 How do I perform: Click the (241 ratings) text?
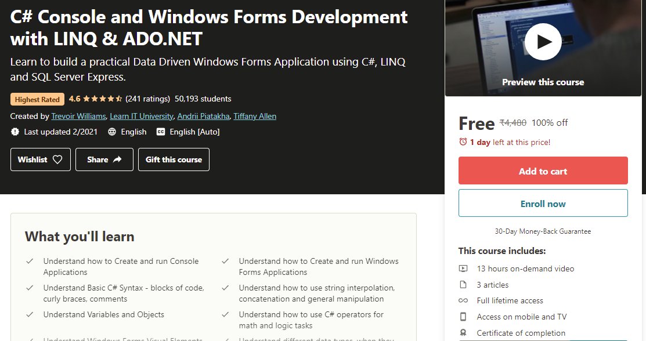pyautogui.click(x=147, y=99)
